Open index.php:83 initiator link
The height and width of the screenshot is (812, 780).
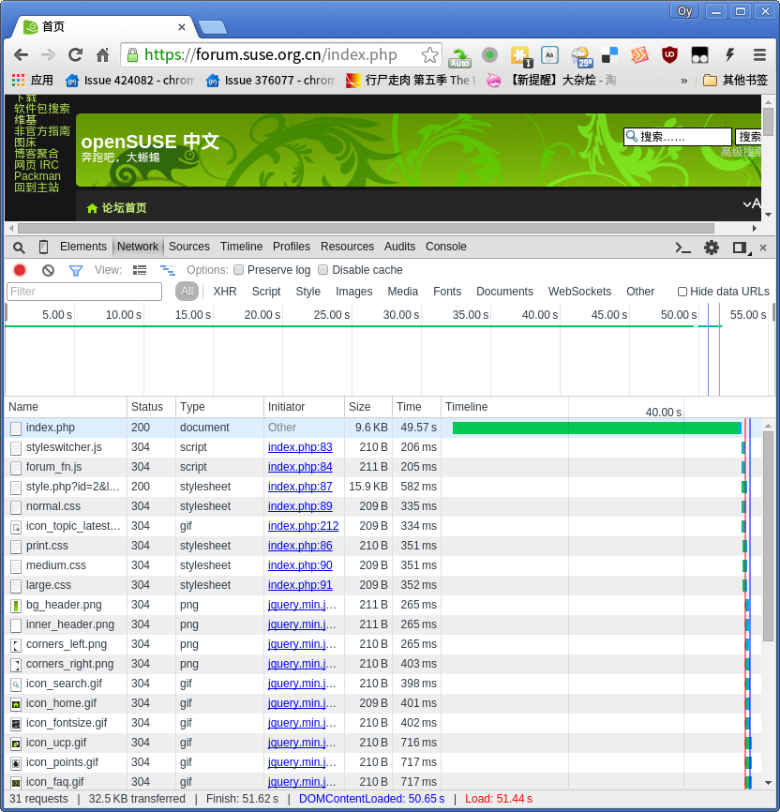[300, 447]
